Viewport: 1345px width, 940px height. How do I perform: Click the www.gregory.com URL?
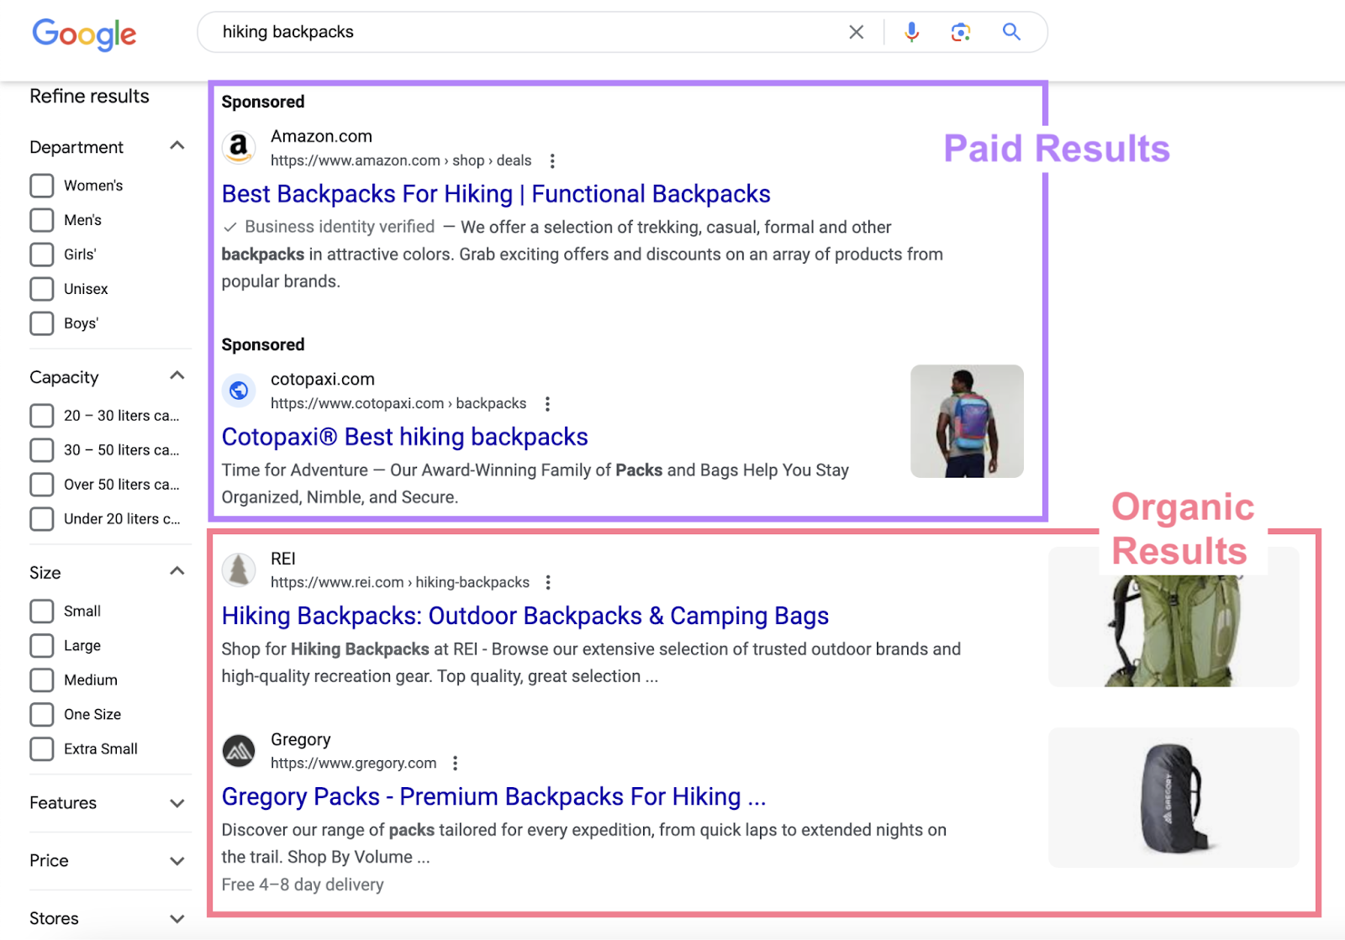click(x=354, y=763)
